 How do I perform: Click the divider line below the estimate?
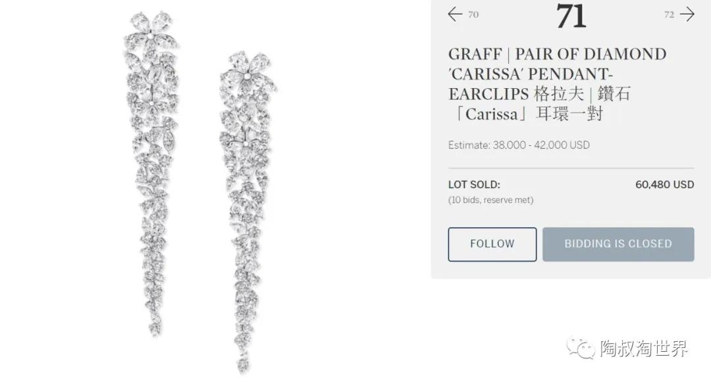(x=571, y=168)
